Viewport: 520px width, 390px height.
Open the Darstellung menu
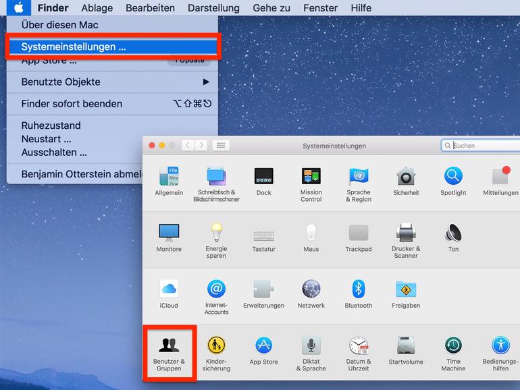tap(213, 7)
